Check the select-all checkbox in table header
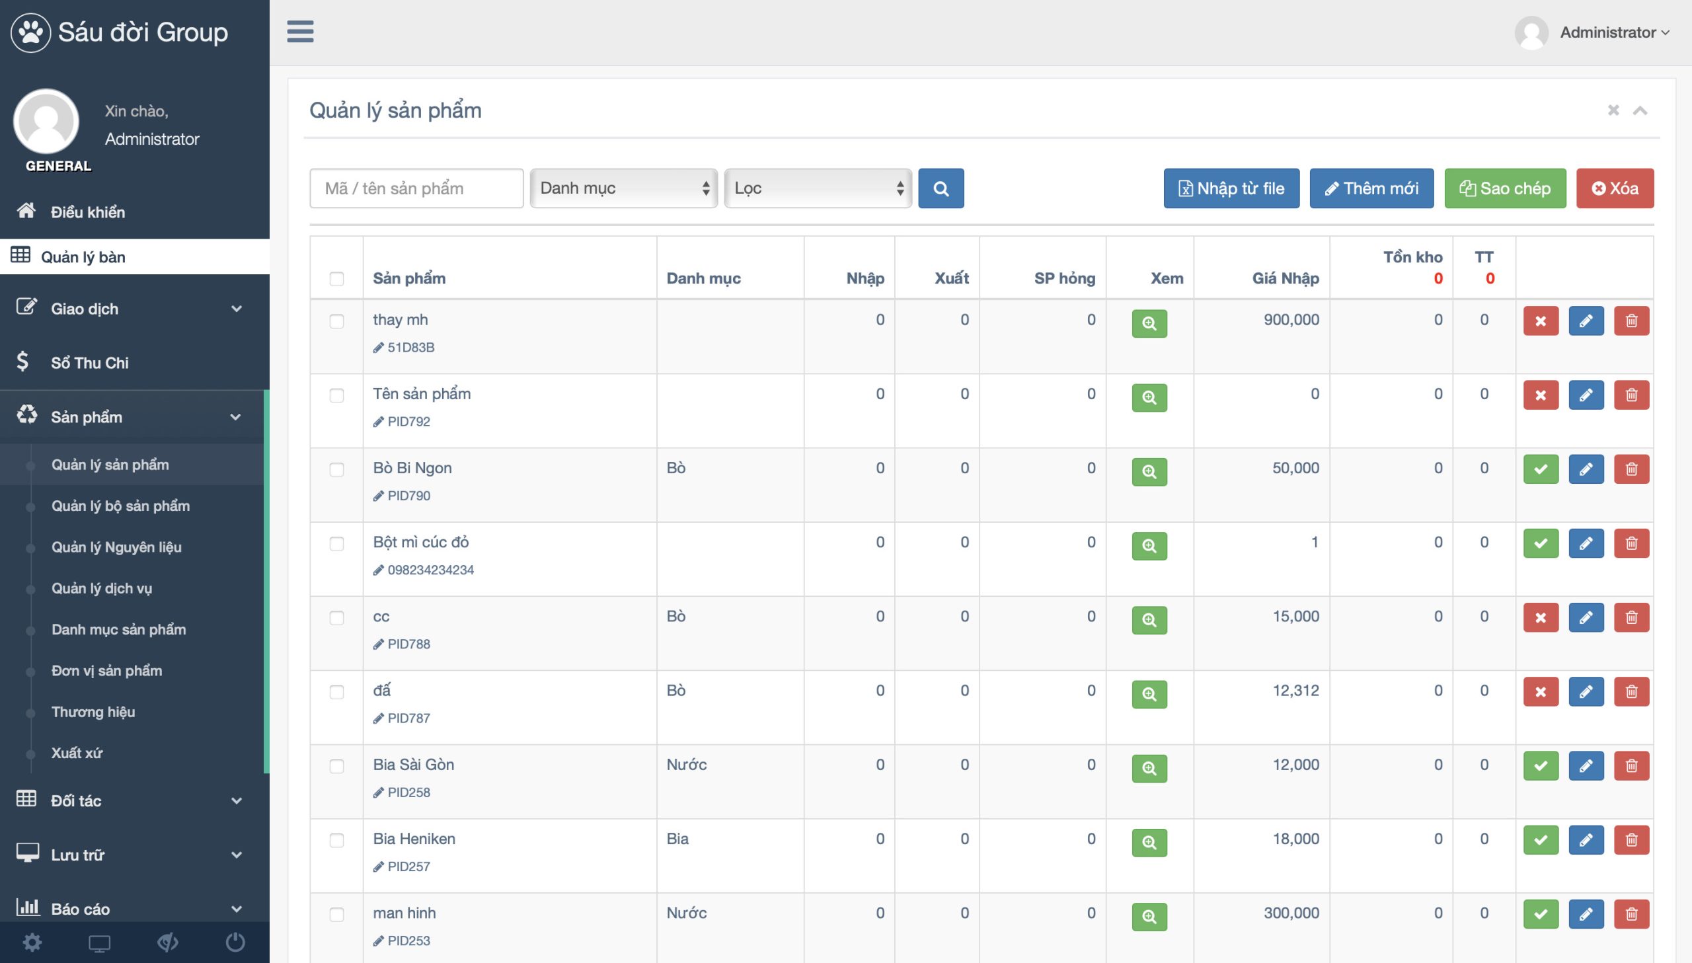Image resolution: width=1692 pixels, height=963 pixels. tap(336, 279)
